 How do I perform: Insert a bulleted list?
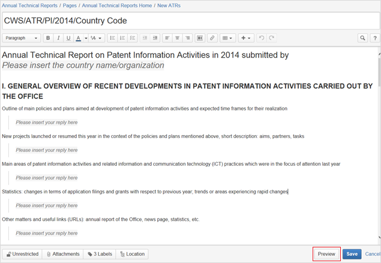[112, 38]
